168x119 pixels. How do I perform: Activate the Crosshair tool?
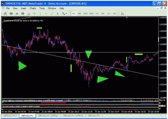click(x=34, y=14)
